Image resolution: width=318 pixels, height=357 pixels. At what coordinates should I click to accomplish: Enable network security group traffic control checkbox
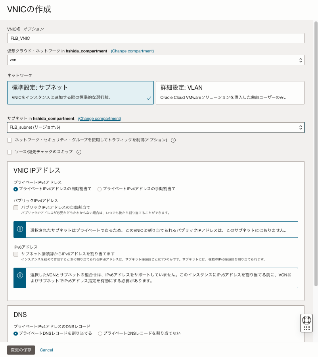(x=10, y=140)
